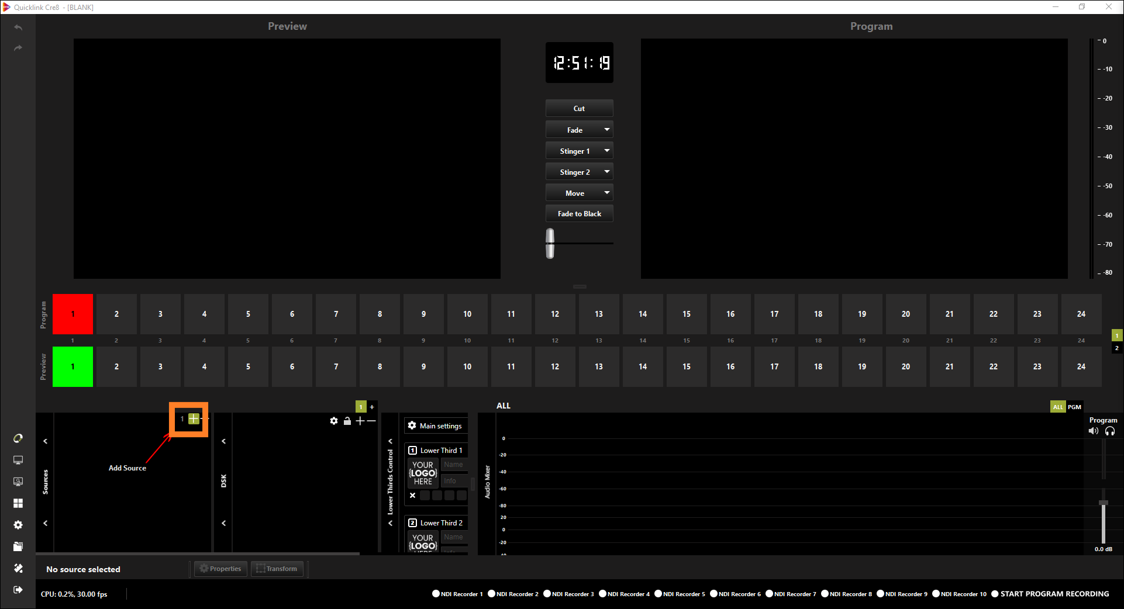The height and width of the screenshot is (609, 1124).
Task: Click the horizontal scrollbar below Sources panel
Action: 198,553
